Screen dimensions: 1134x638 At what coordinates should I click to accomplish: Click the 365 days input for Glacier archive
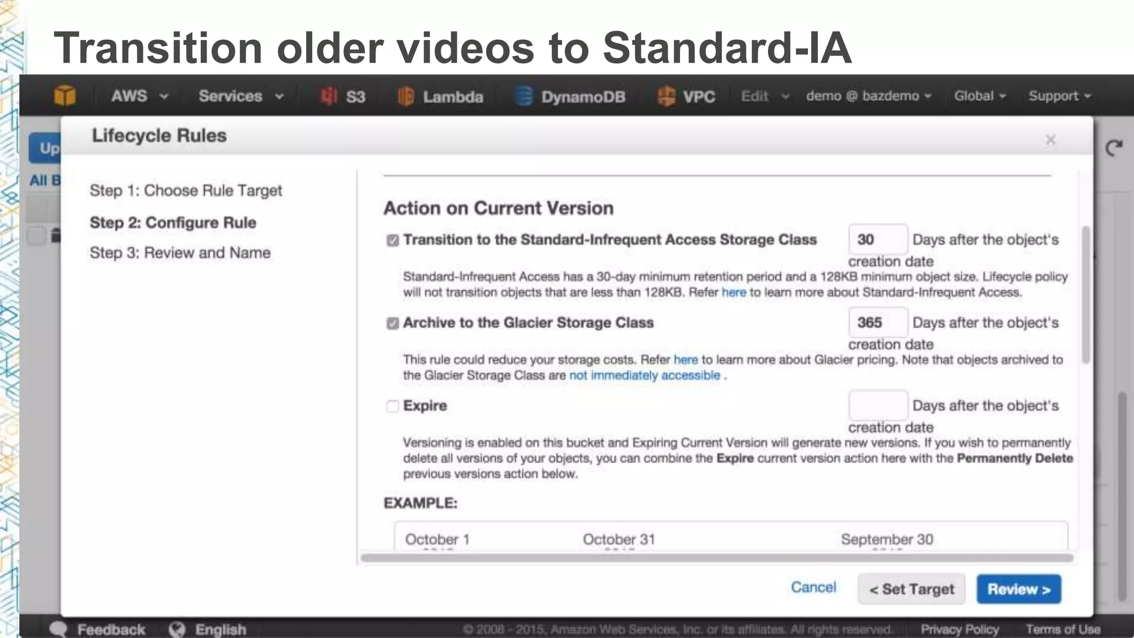point(878,322)
